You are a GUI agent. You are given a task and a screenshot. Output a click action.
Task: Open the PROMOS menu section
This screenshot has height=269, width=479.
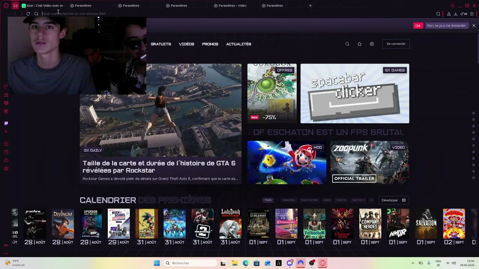click(210, 44)
